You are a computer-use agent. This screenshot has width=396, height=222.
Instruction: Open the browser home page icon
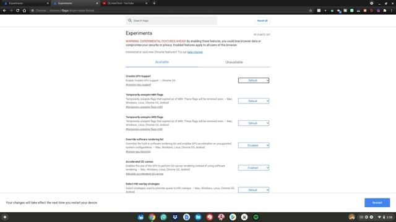[x=24, y=10]
